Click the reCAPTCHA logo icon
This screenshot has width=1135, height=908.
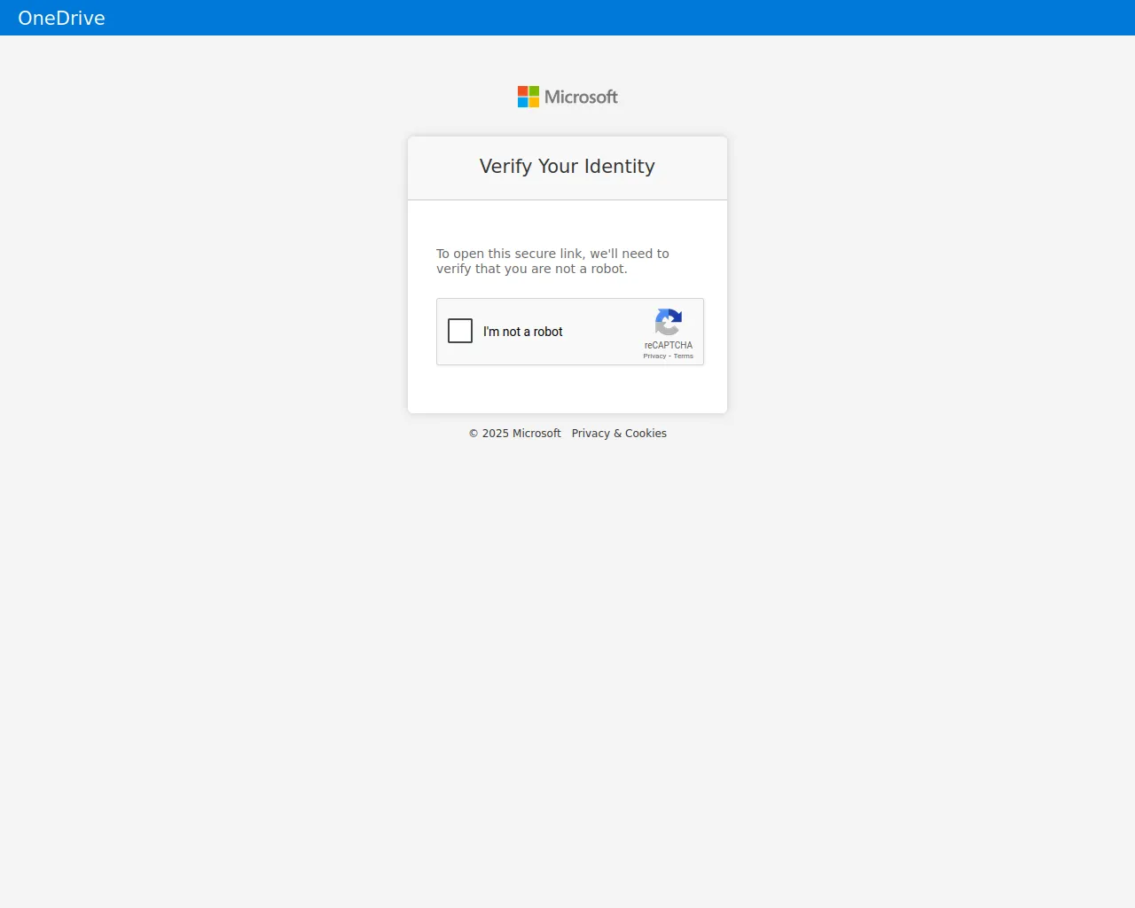669,322
